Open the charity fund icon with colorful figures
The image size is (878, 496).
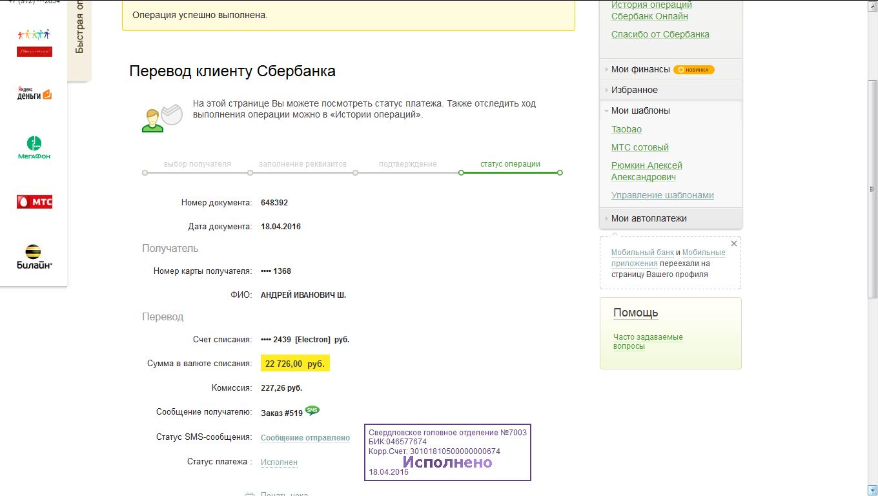[x=34, y=42]
